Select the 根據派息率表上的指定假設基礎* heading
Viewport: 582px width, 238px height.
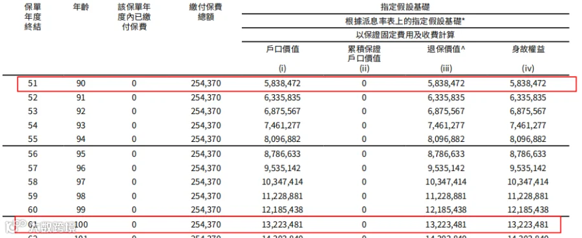pyautogui.click(x=405, y=21)
